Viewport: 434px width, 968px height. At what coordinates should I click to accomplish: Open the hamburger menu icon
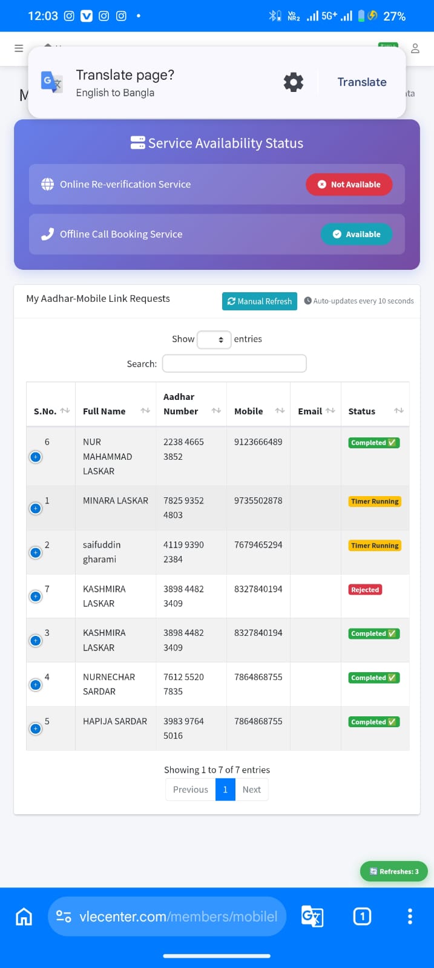19,48
